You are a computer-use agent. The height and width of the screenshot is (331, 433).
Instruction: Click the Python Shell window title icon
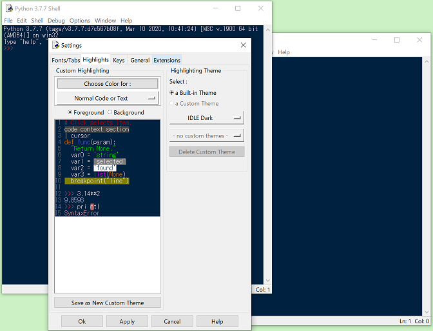(x=9, y=8)
